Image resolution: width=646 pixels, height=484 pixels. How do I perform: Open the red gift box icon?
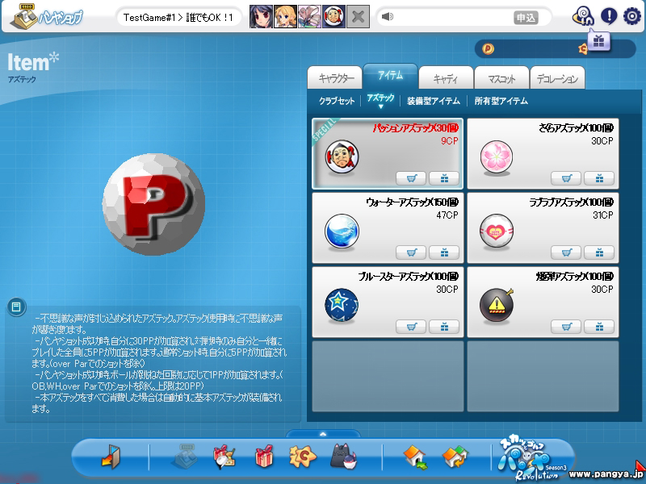pos(264,457)
